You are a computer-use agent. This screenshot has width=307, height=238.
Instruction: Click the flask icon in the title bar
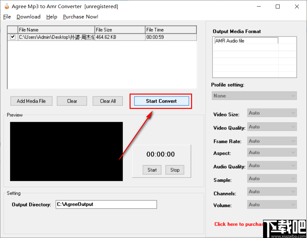(6, 6)
